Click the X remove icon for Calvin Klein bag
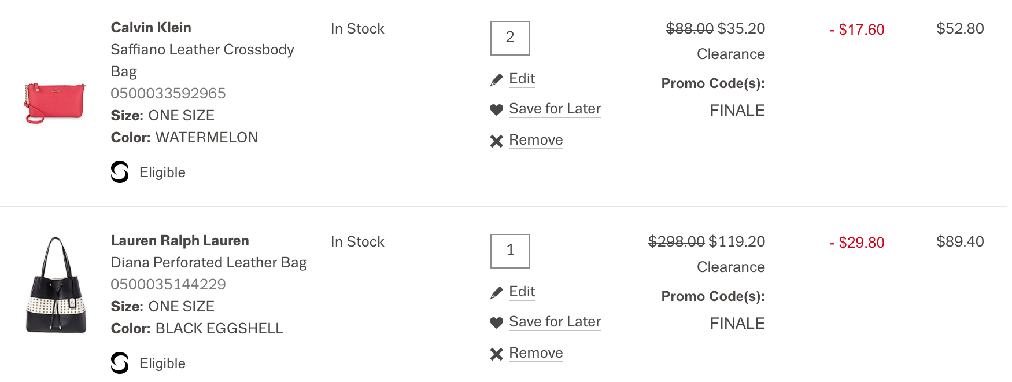Viewport: 1012px width, 382px height. pos(496,141)
